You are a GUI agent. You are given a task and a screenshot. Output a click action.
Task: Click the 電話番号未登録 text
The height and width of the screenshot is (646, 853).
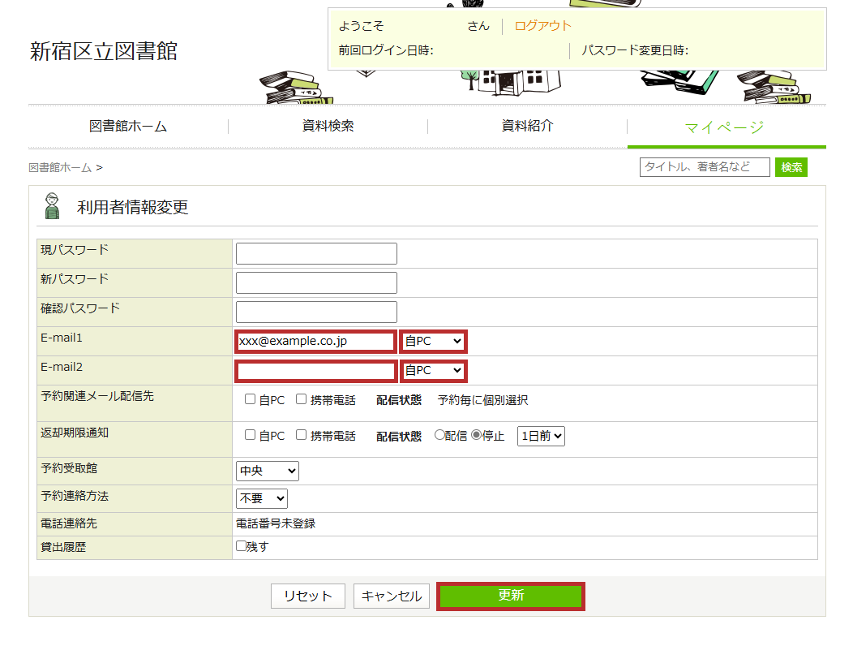pyautogui.click(x=276, y=523)
